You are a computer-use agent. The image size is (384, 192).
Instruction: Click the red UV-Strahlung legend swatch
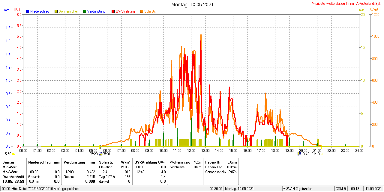pos(113,11)
